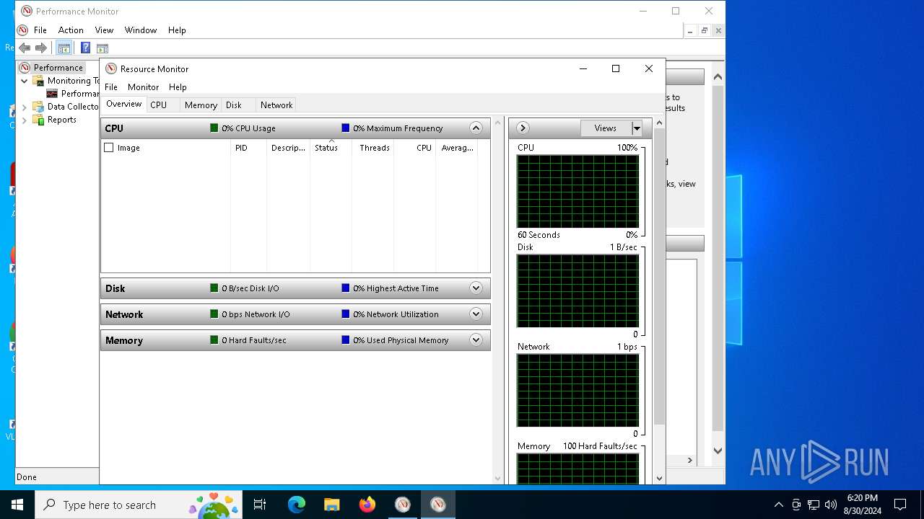Viewport: 924px width, 519px height.
Task: Expand the Reports tree node
Action: click(25, 120)
